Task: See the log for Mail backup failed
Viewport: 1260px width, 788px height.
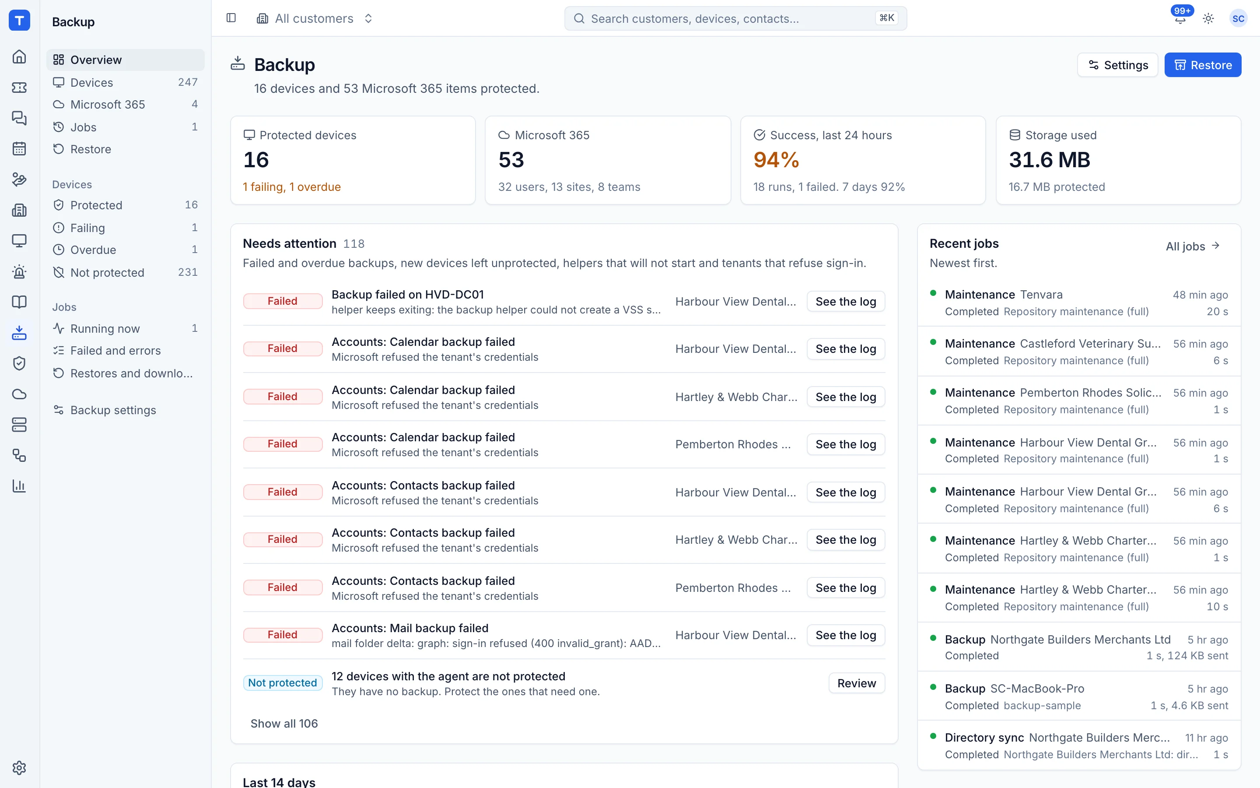Action: (846, 635)
